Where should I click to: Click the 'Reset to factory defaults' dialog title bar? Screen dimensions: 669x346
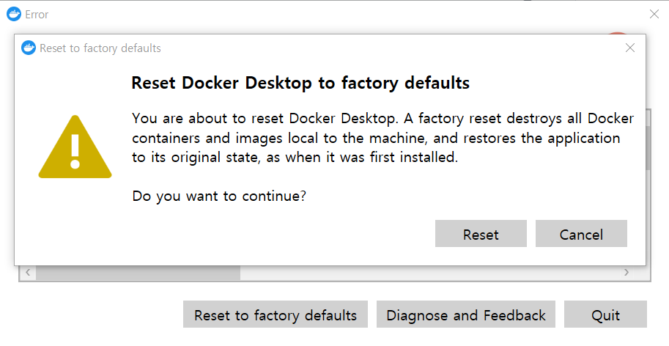[330, 48]
